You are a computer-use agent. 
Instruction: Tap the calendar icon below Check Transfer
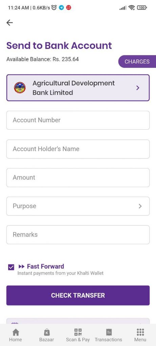[x=15, y=323]
